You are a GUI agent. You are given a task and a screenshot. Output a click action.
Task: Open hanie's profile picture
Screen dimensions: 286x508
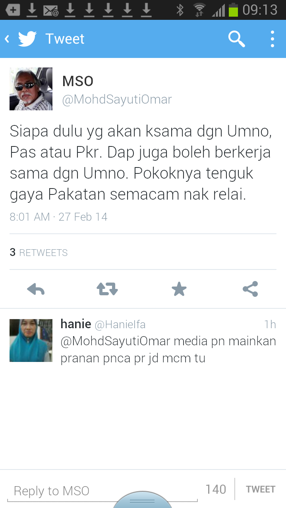[31, 341]
